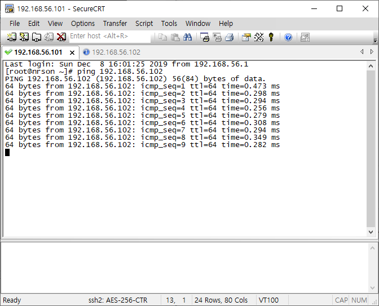Viewport: 379px width, 306px height.
Task: Switch to the 192.168.56.102 tab
Action: pos(112,52)
